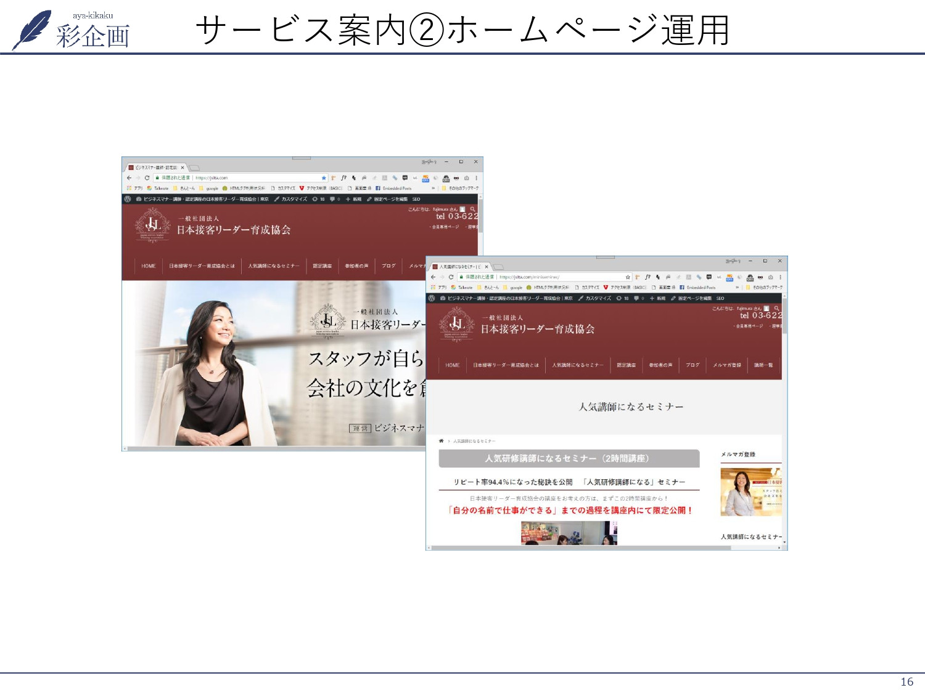Image resolution: width=925 pixels, height=693 pixels.
Task: Toggle the bookmark star in the address bar
Action: [627, 276]
